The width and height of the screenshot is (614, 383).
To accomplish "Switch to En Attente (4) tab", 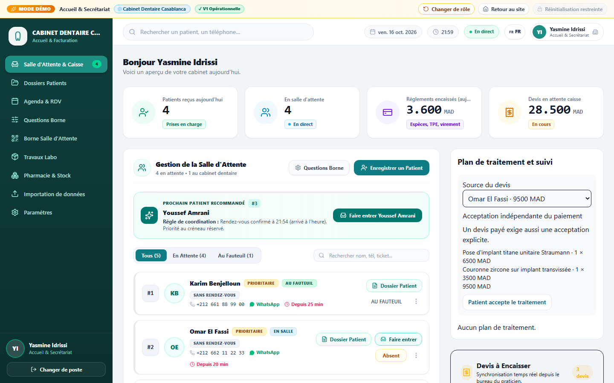I will tap(189, 255).
